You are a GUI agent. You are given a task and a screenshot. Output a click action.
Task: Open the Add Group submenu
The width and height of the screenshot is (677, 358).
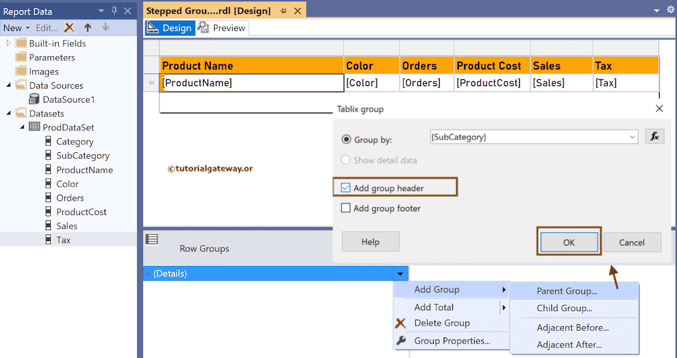452,290
